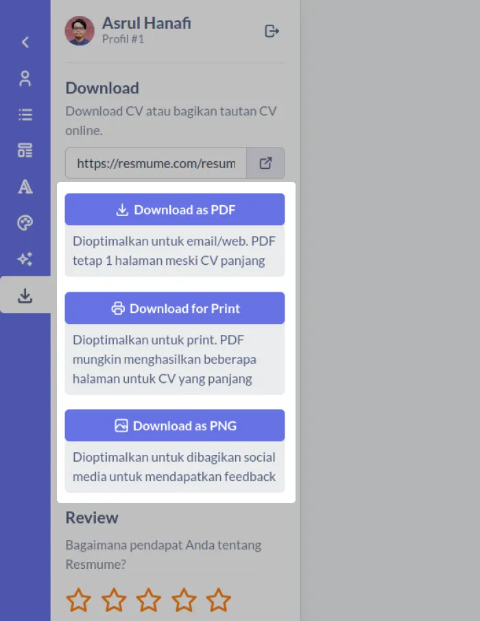Open CV link in new tab icon
Screen dimensions: 480x621
pos(265,163)
